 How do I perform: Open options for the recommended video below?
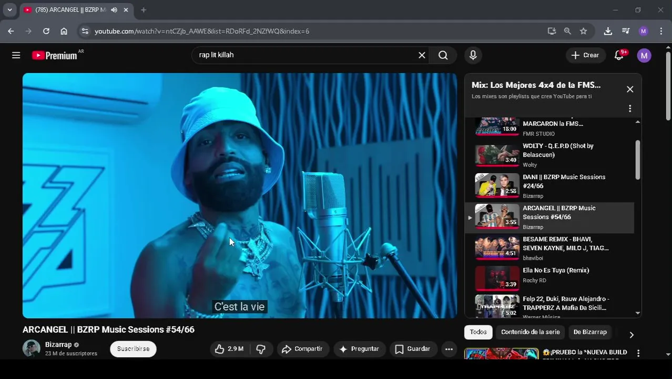click(638, 353)
